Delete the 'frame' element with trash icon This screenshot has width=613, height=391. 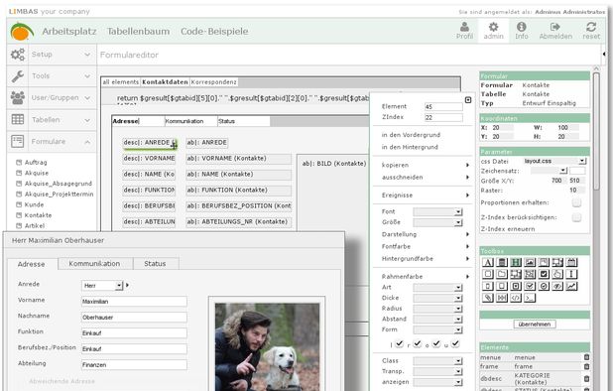pyautogui.click(x=586, y=366)
